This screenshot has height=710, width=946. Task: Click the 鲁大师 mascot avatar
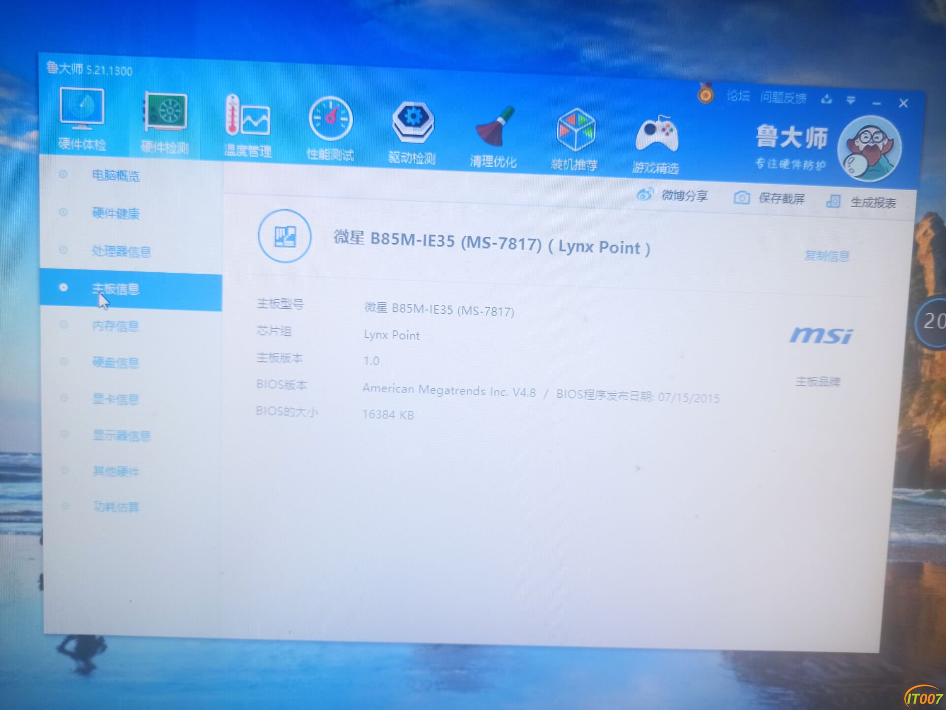tap(870, 148)
